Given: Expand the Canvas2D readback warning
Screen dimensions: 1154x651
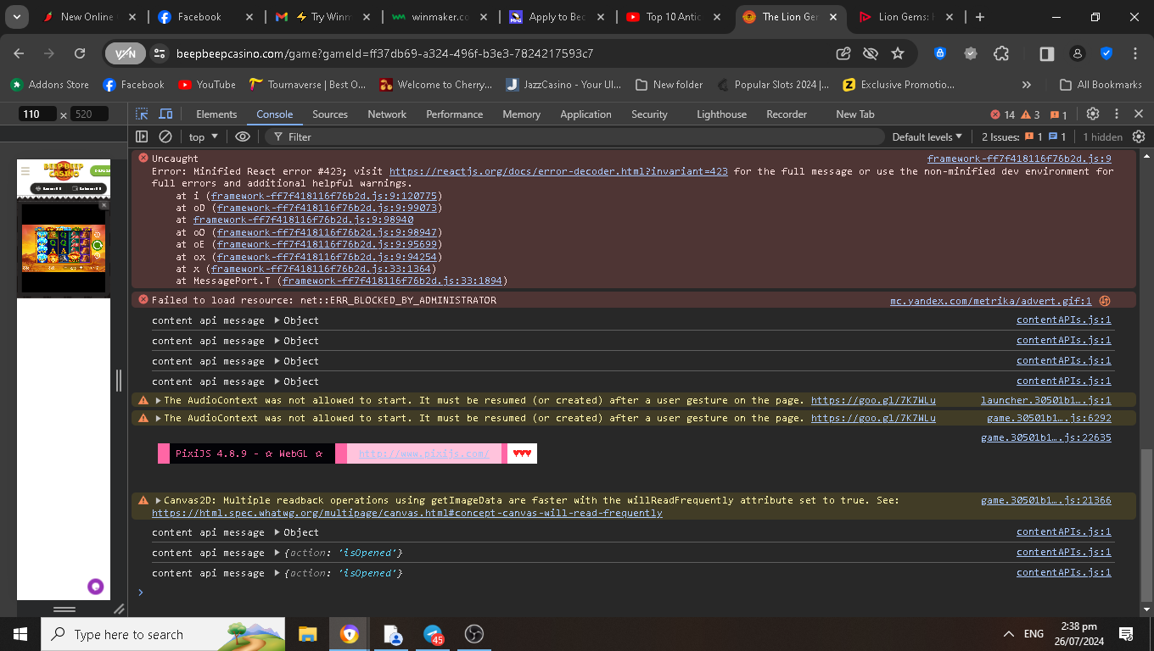Looking at the screenshot, I should click(x=159, y=500).
